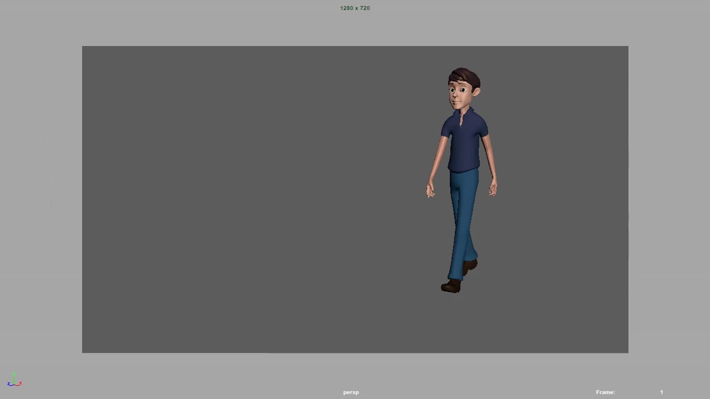This screenshot has width=710, height=399.
Task: Click the 1280 x 720 resolution text
Action: 354,8
